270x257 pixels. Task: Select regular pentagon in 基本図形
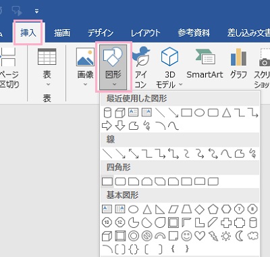point(213,209)
